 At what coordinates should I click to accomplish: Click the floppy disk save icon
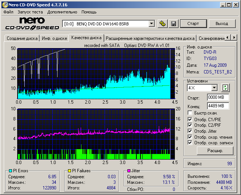[173, 23]
